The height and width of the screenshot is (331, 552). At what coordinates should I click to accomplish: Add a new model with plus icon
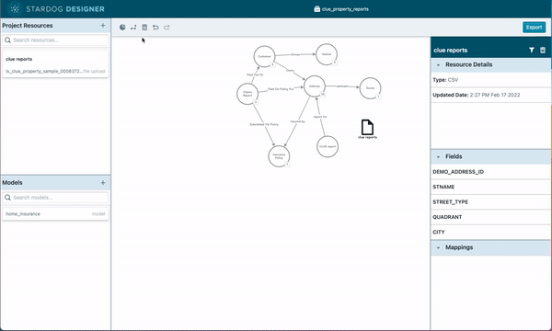tap(103, 183)
